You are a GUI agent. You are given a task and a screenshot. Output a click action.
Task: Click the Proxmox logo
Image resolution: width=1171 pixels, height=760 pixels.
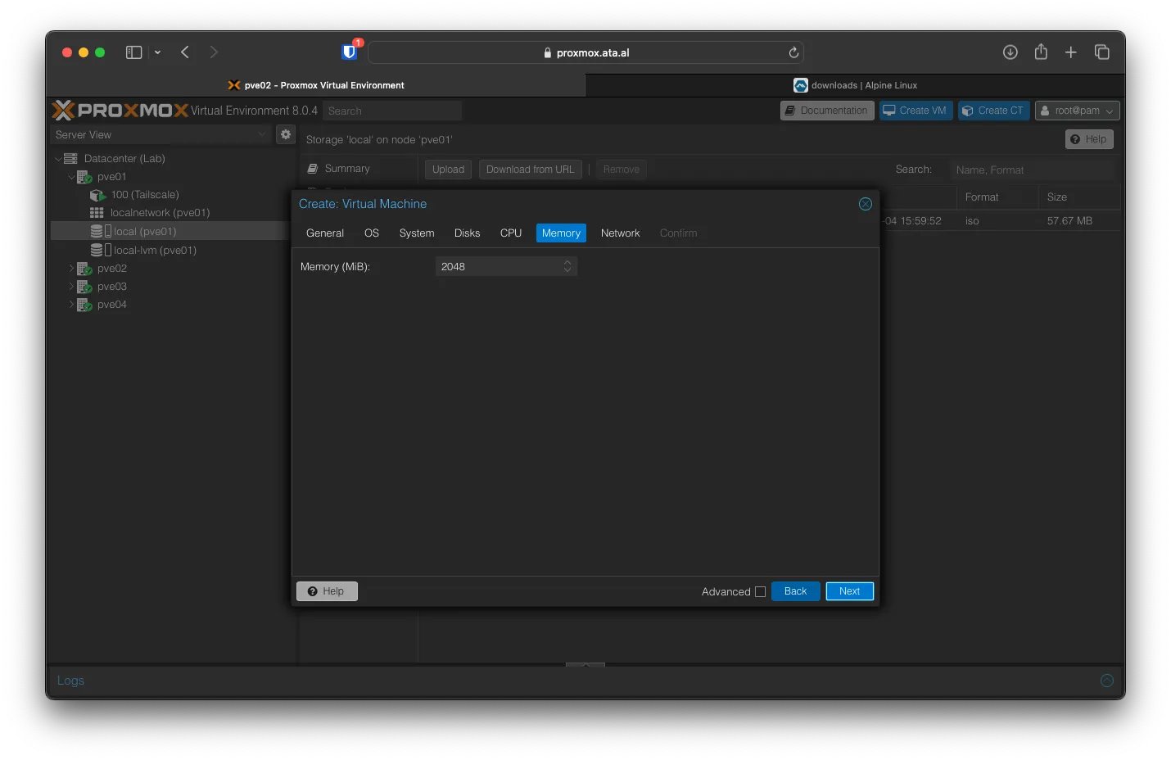120,110
